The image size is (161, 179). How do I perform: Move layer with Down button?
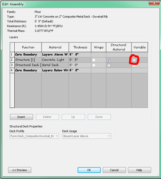(x=99, y=117)
